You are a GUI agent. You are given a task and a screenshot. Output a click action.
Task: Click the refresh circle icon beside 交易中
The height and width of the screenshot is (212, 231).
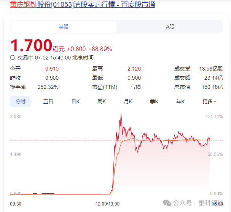click(x=13, y=58)
